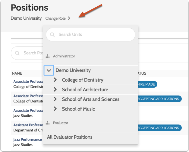This screenshot has height=152, width=189.
Task: Sort by the NAME column header
Action: click(x=17, y=73)
